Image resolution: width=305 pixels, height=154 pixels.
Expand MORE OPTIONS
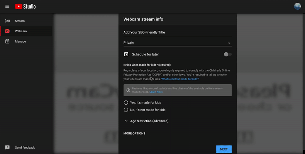point(134,134)
